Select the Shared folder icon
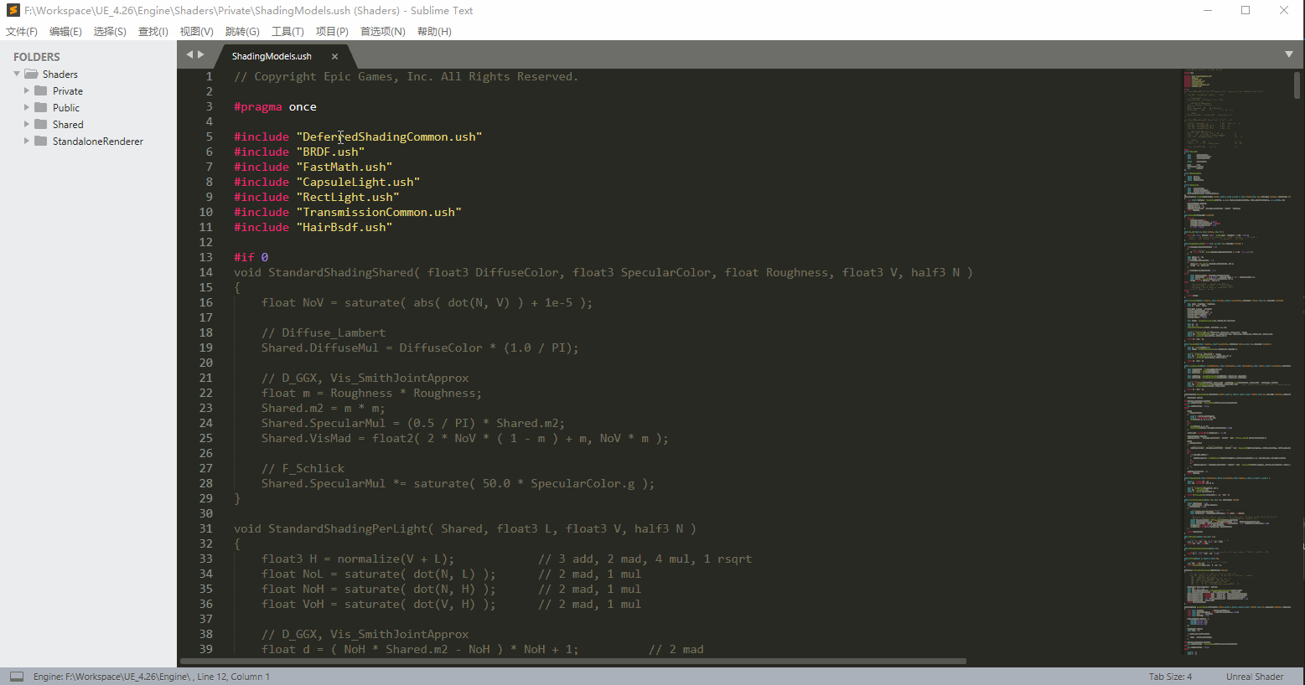 (x=40, y=124)
